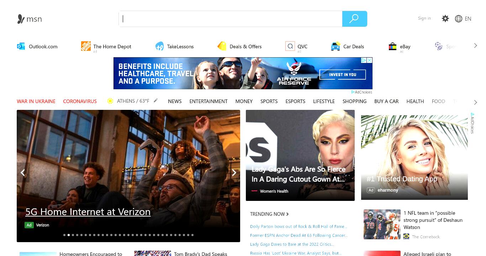
Task: Click The Comeback source icon
Action: point(406,236)
